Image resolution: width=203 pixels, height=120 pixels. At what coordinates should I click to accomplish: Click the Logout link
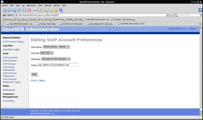click(x=192, y=29)
